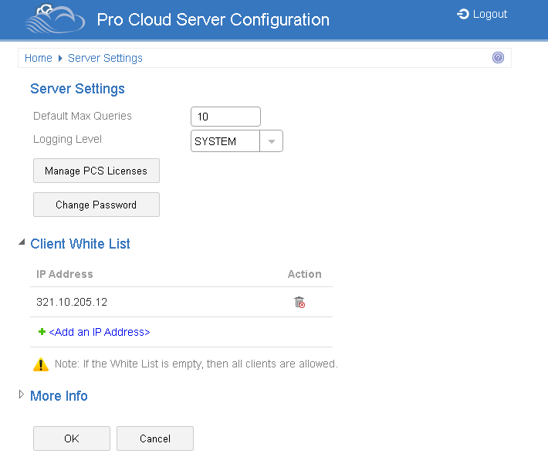Open Manage PCS Licenses
The width and height of the screenshot is (548, 474).
[96, 171]
